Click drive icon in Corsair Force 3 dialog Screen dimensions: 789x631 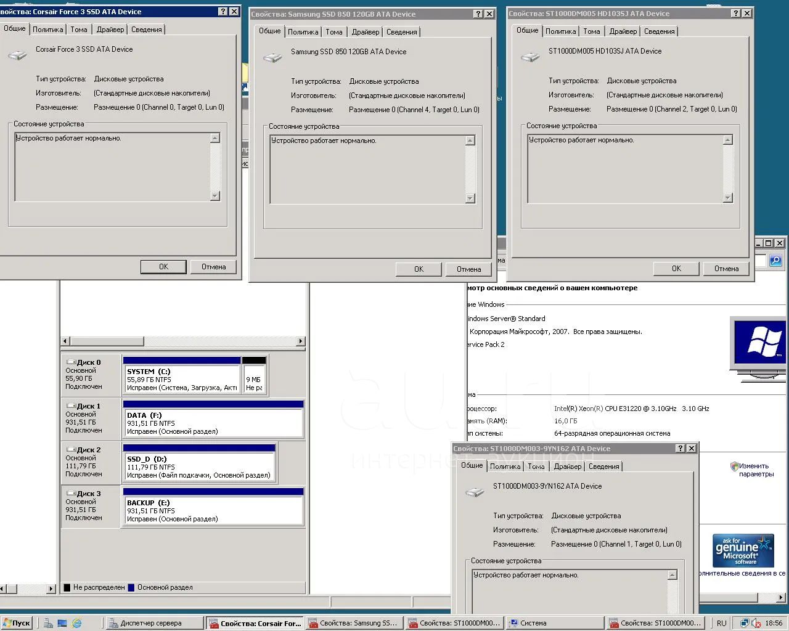18,55
